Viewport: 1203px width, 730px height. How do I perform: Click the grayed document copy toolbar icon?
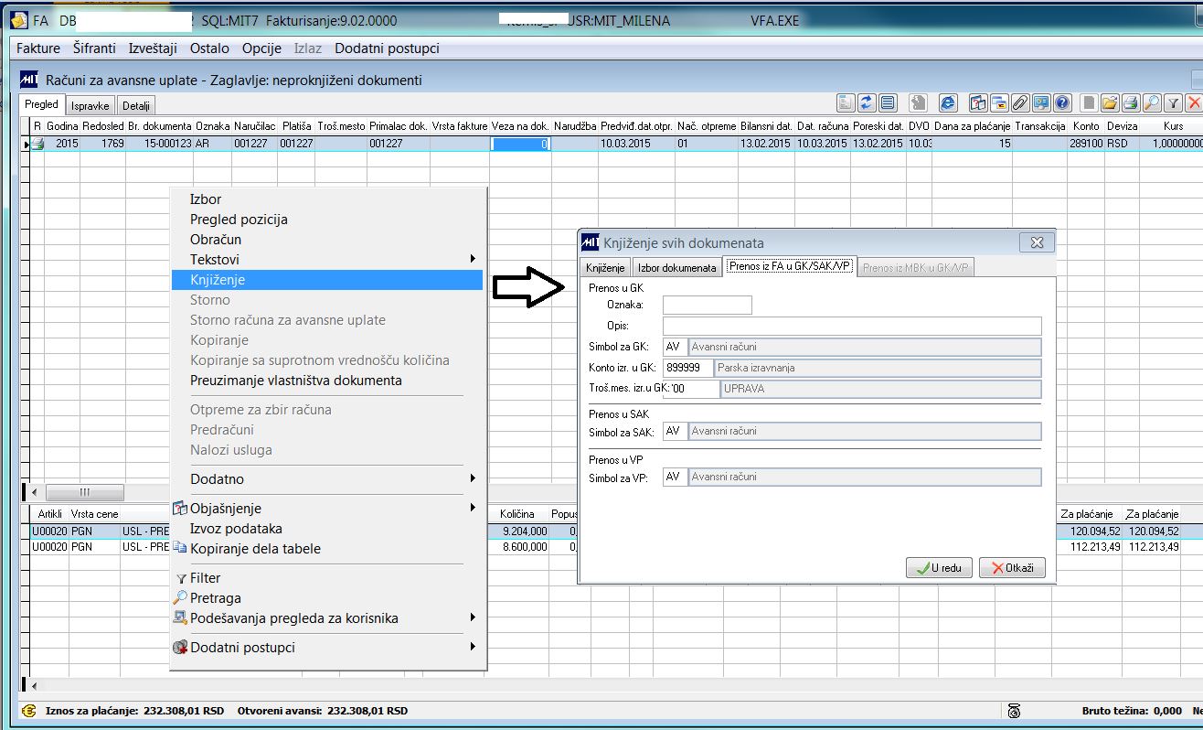(x=918, y=102)
